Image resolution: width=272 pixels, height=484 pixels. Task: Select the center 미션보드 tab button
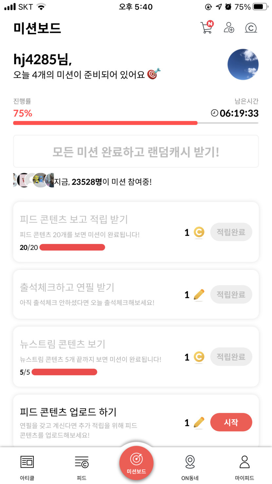(136, 463)
